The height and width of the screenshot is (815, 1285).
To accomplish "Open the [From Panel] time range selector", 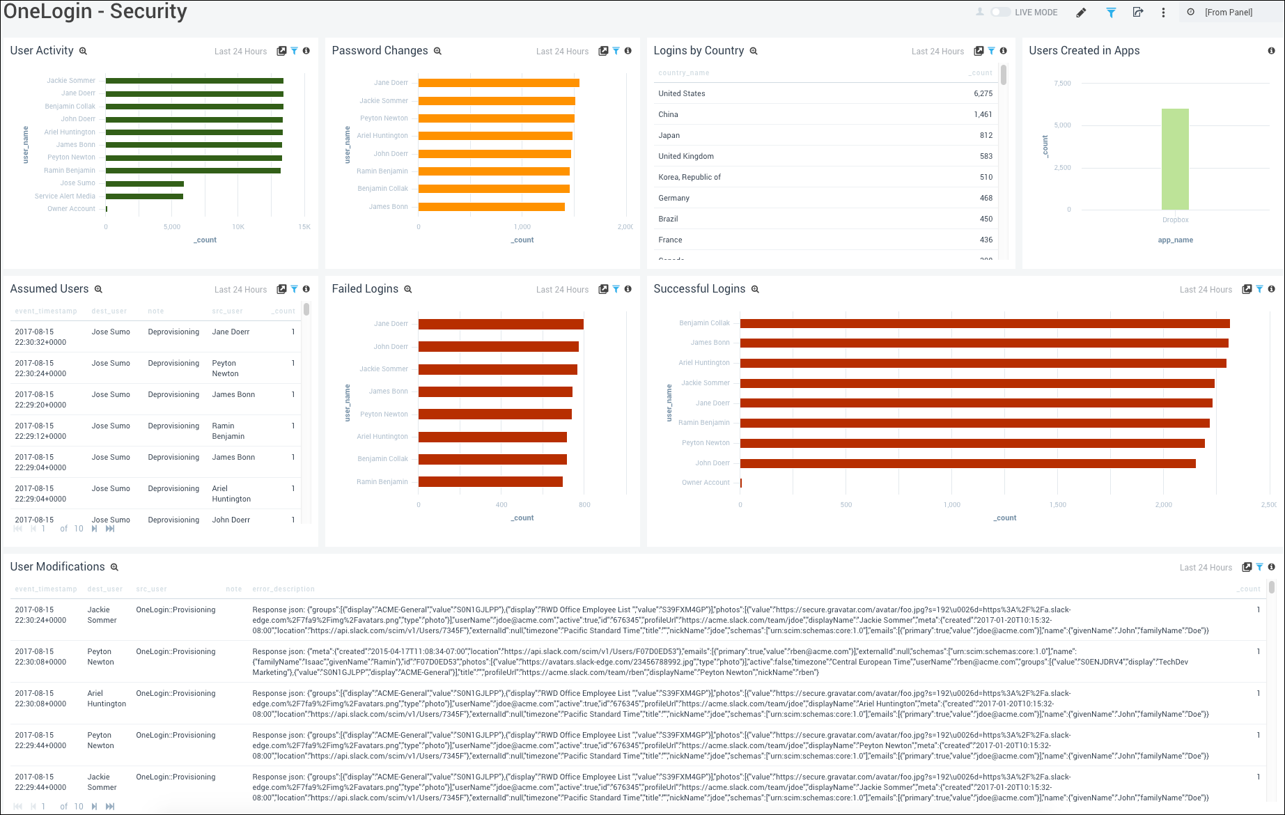I will (x=1229, y=13).
